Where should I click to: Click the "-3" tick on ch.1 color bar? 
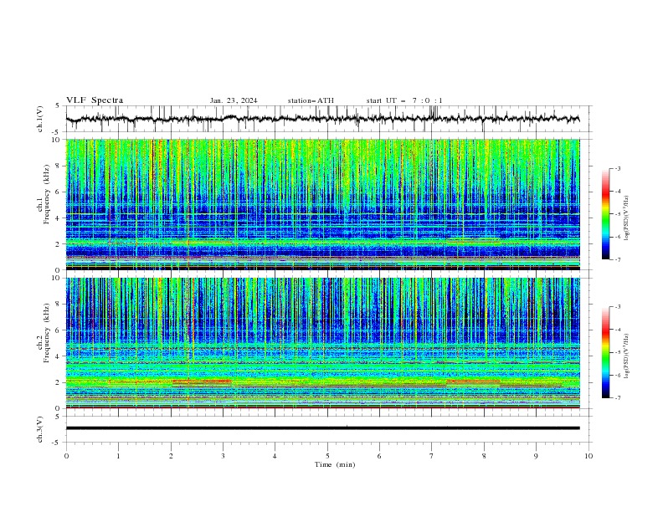pos(618,168)
